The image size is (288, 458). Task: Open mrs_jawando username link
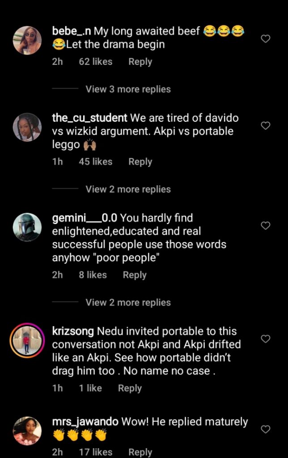(85, 422)
